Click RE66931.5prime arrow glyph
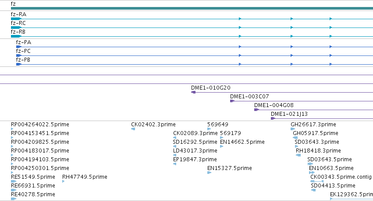 (14, 190)
